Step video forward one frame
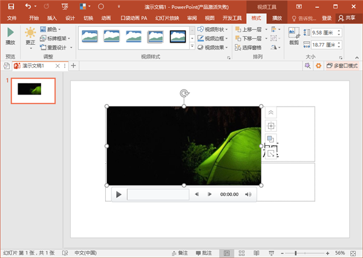Image resolution: width=363 pixels, height=258 pixels. click(x=209, y=194)
